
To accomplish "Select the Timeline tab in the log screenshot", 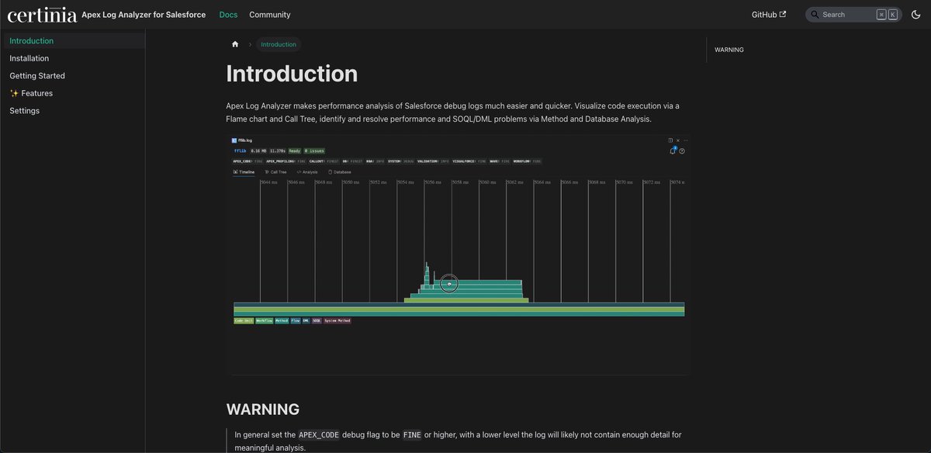I will click(244, 171).
